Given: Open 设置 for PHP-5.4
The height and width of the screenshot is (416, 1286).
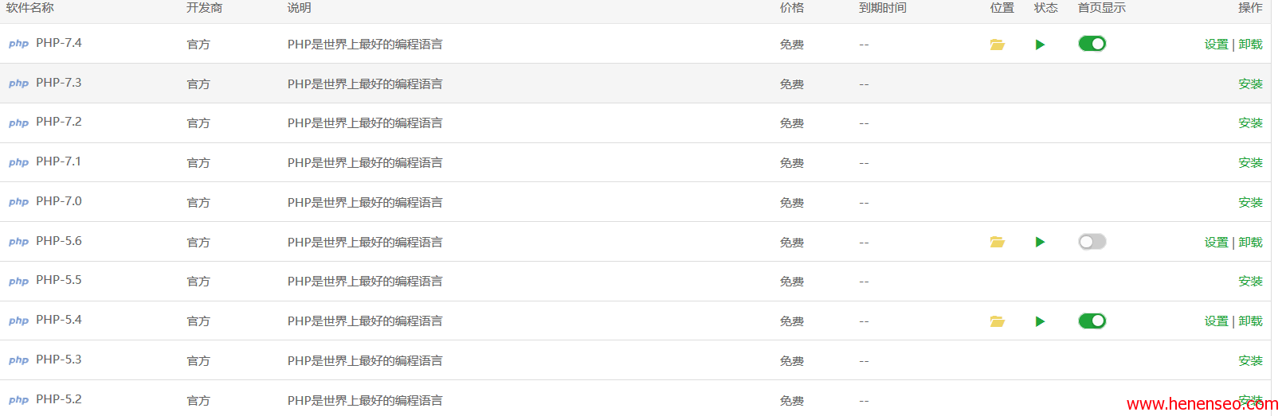Looking at the screenshot, I should click(x=1216, y=321).
